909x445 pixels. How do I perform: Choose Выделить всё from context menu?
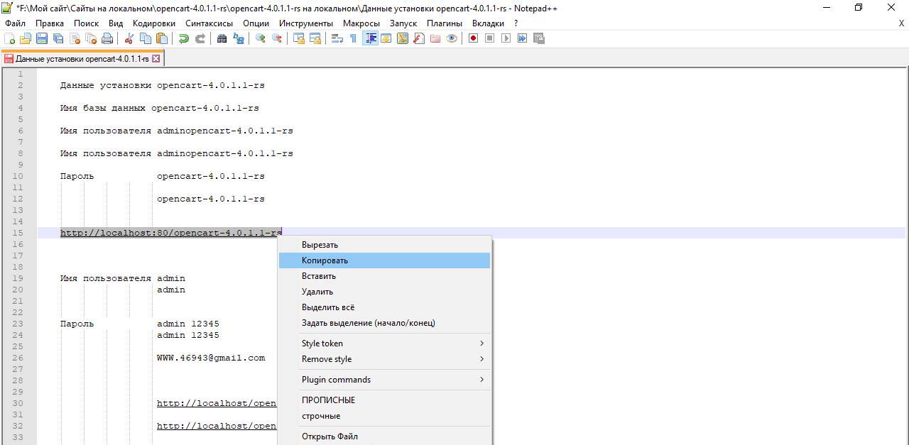pos(327,307)
